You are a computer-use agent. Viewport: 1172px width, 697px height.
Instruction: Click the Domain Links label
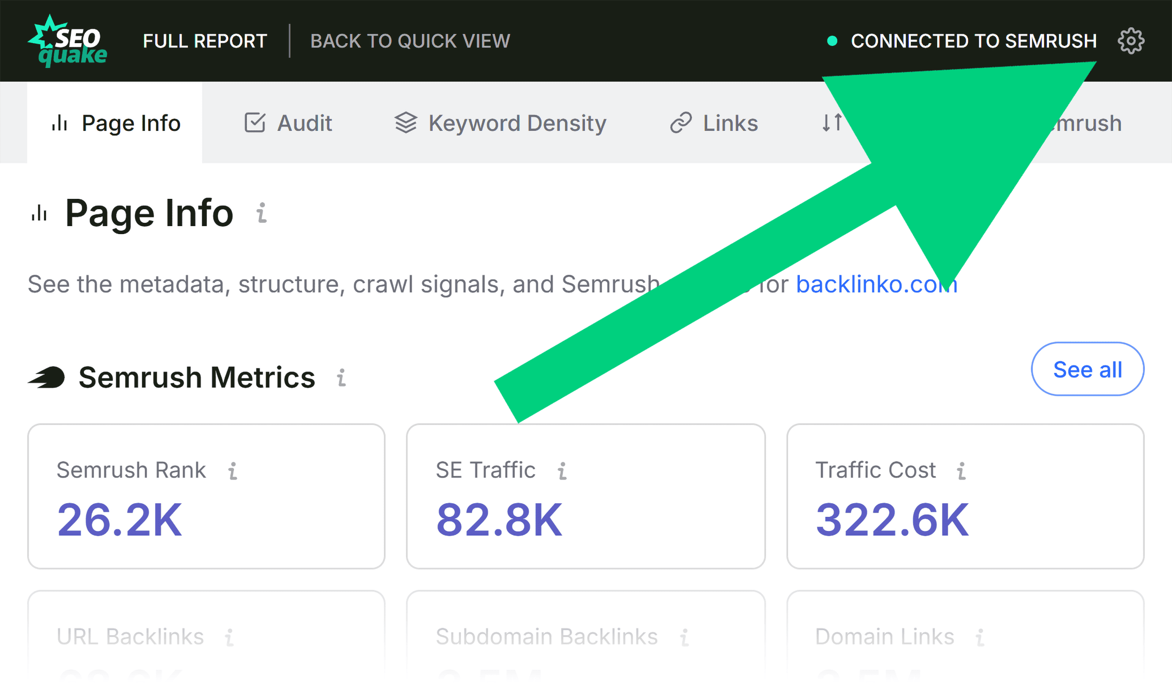click(x=885, y=637)
